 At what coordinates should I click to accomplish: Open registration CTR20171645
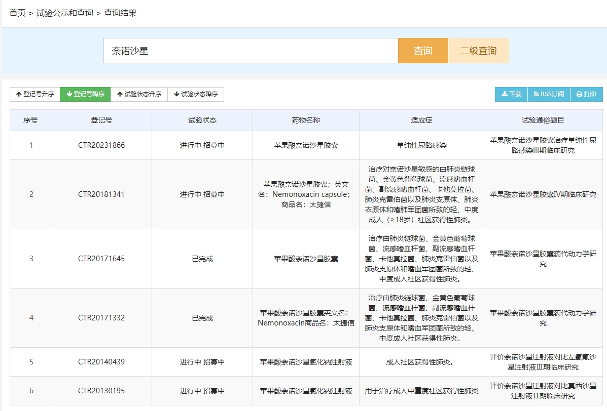click(x=101, y=259)
